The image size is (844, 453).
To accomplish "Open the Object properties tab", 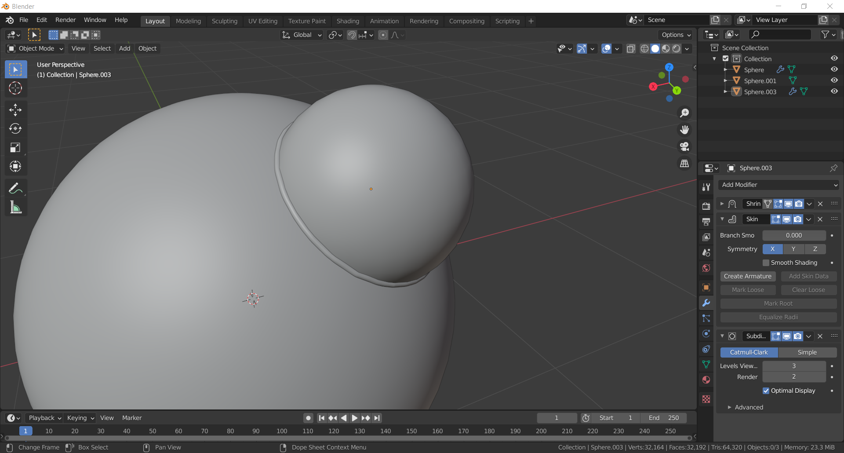I will pos(706,287).
